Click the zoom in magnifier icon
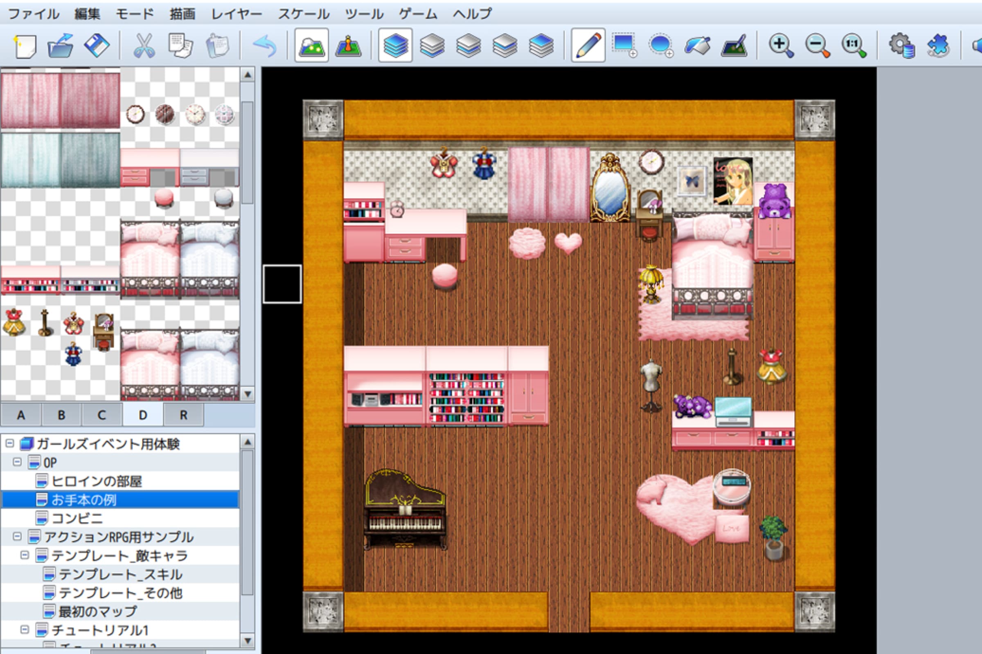 pos(781,45)
